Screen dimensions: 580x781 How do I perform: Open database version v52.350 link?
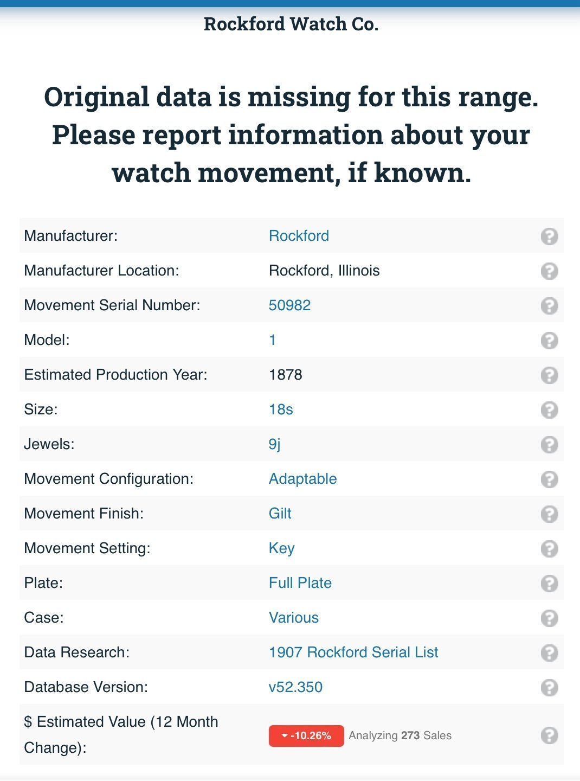click(295, 687)
